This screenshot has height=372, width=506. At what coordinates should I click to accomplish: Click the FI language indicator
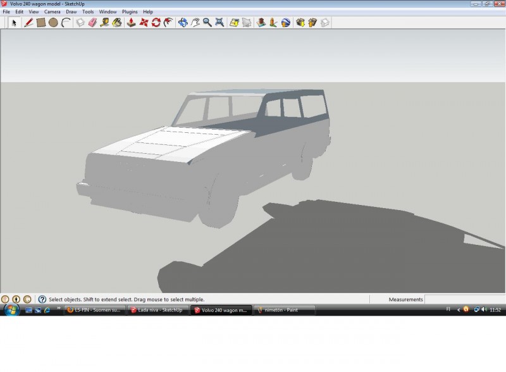click(448, 309)
